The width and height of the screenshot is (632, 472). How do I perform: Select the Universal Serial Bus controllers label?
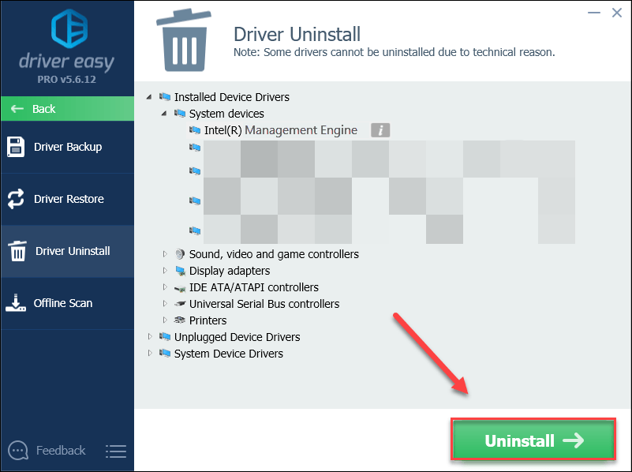(264, 304)
